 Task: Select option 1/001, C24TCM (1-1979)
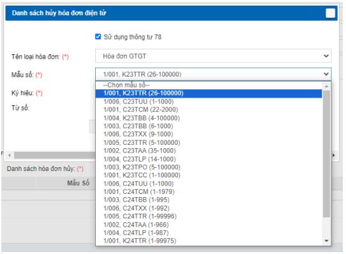pyautogui.click(x=209, y=191)
